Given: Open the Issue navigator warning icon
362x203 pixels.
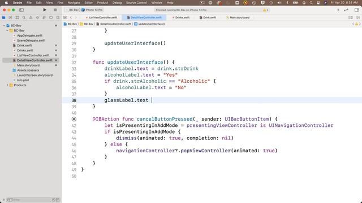Looking at the screenshot, I should click(x=31, y=17).
